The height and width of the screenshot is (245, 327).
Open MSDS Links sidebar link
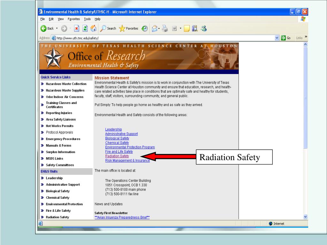pos(54,158)
